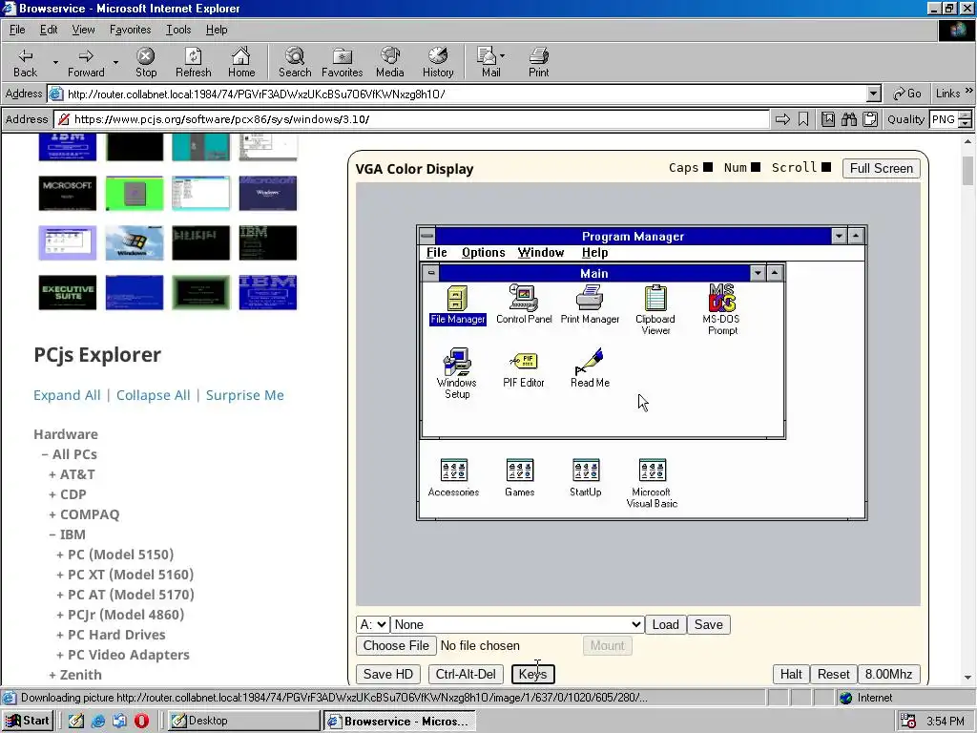Screen dimensions: 977x733
Task: Open the Read Me icon
Action: (x=590, y=368)
